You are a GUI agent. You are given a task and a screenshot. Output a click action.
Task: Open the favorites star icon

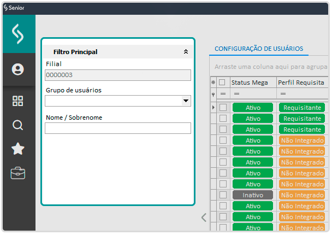pyautogui.click(x=18, y=149)
